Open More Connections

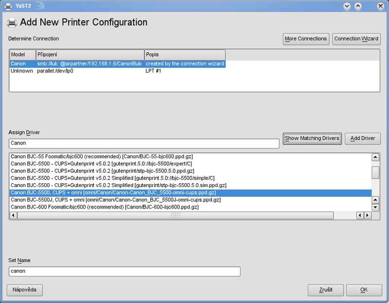tap(306, 39)
